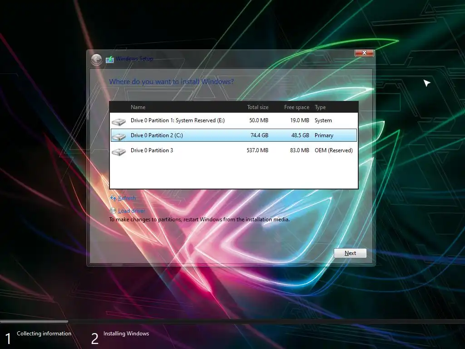This screenshot has height=349, width=465.
Task: Select Drive 0 Partition 1: System Reserved (E:)
Action: pos(234,120)
